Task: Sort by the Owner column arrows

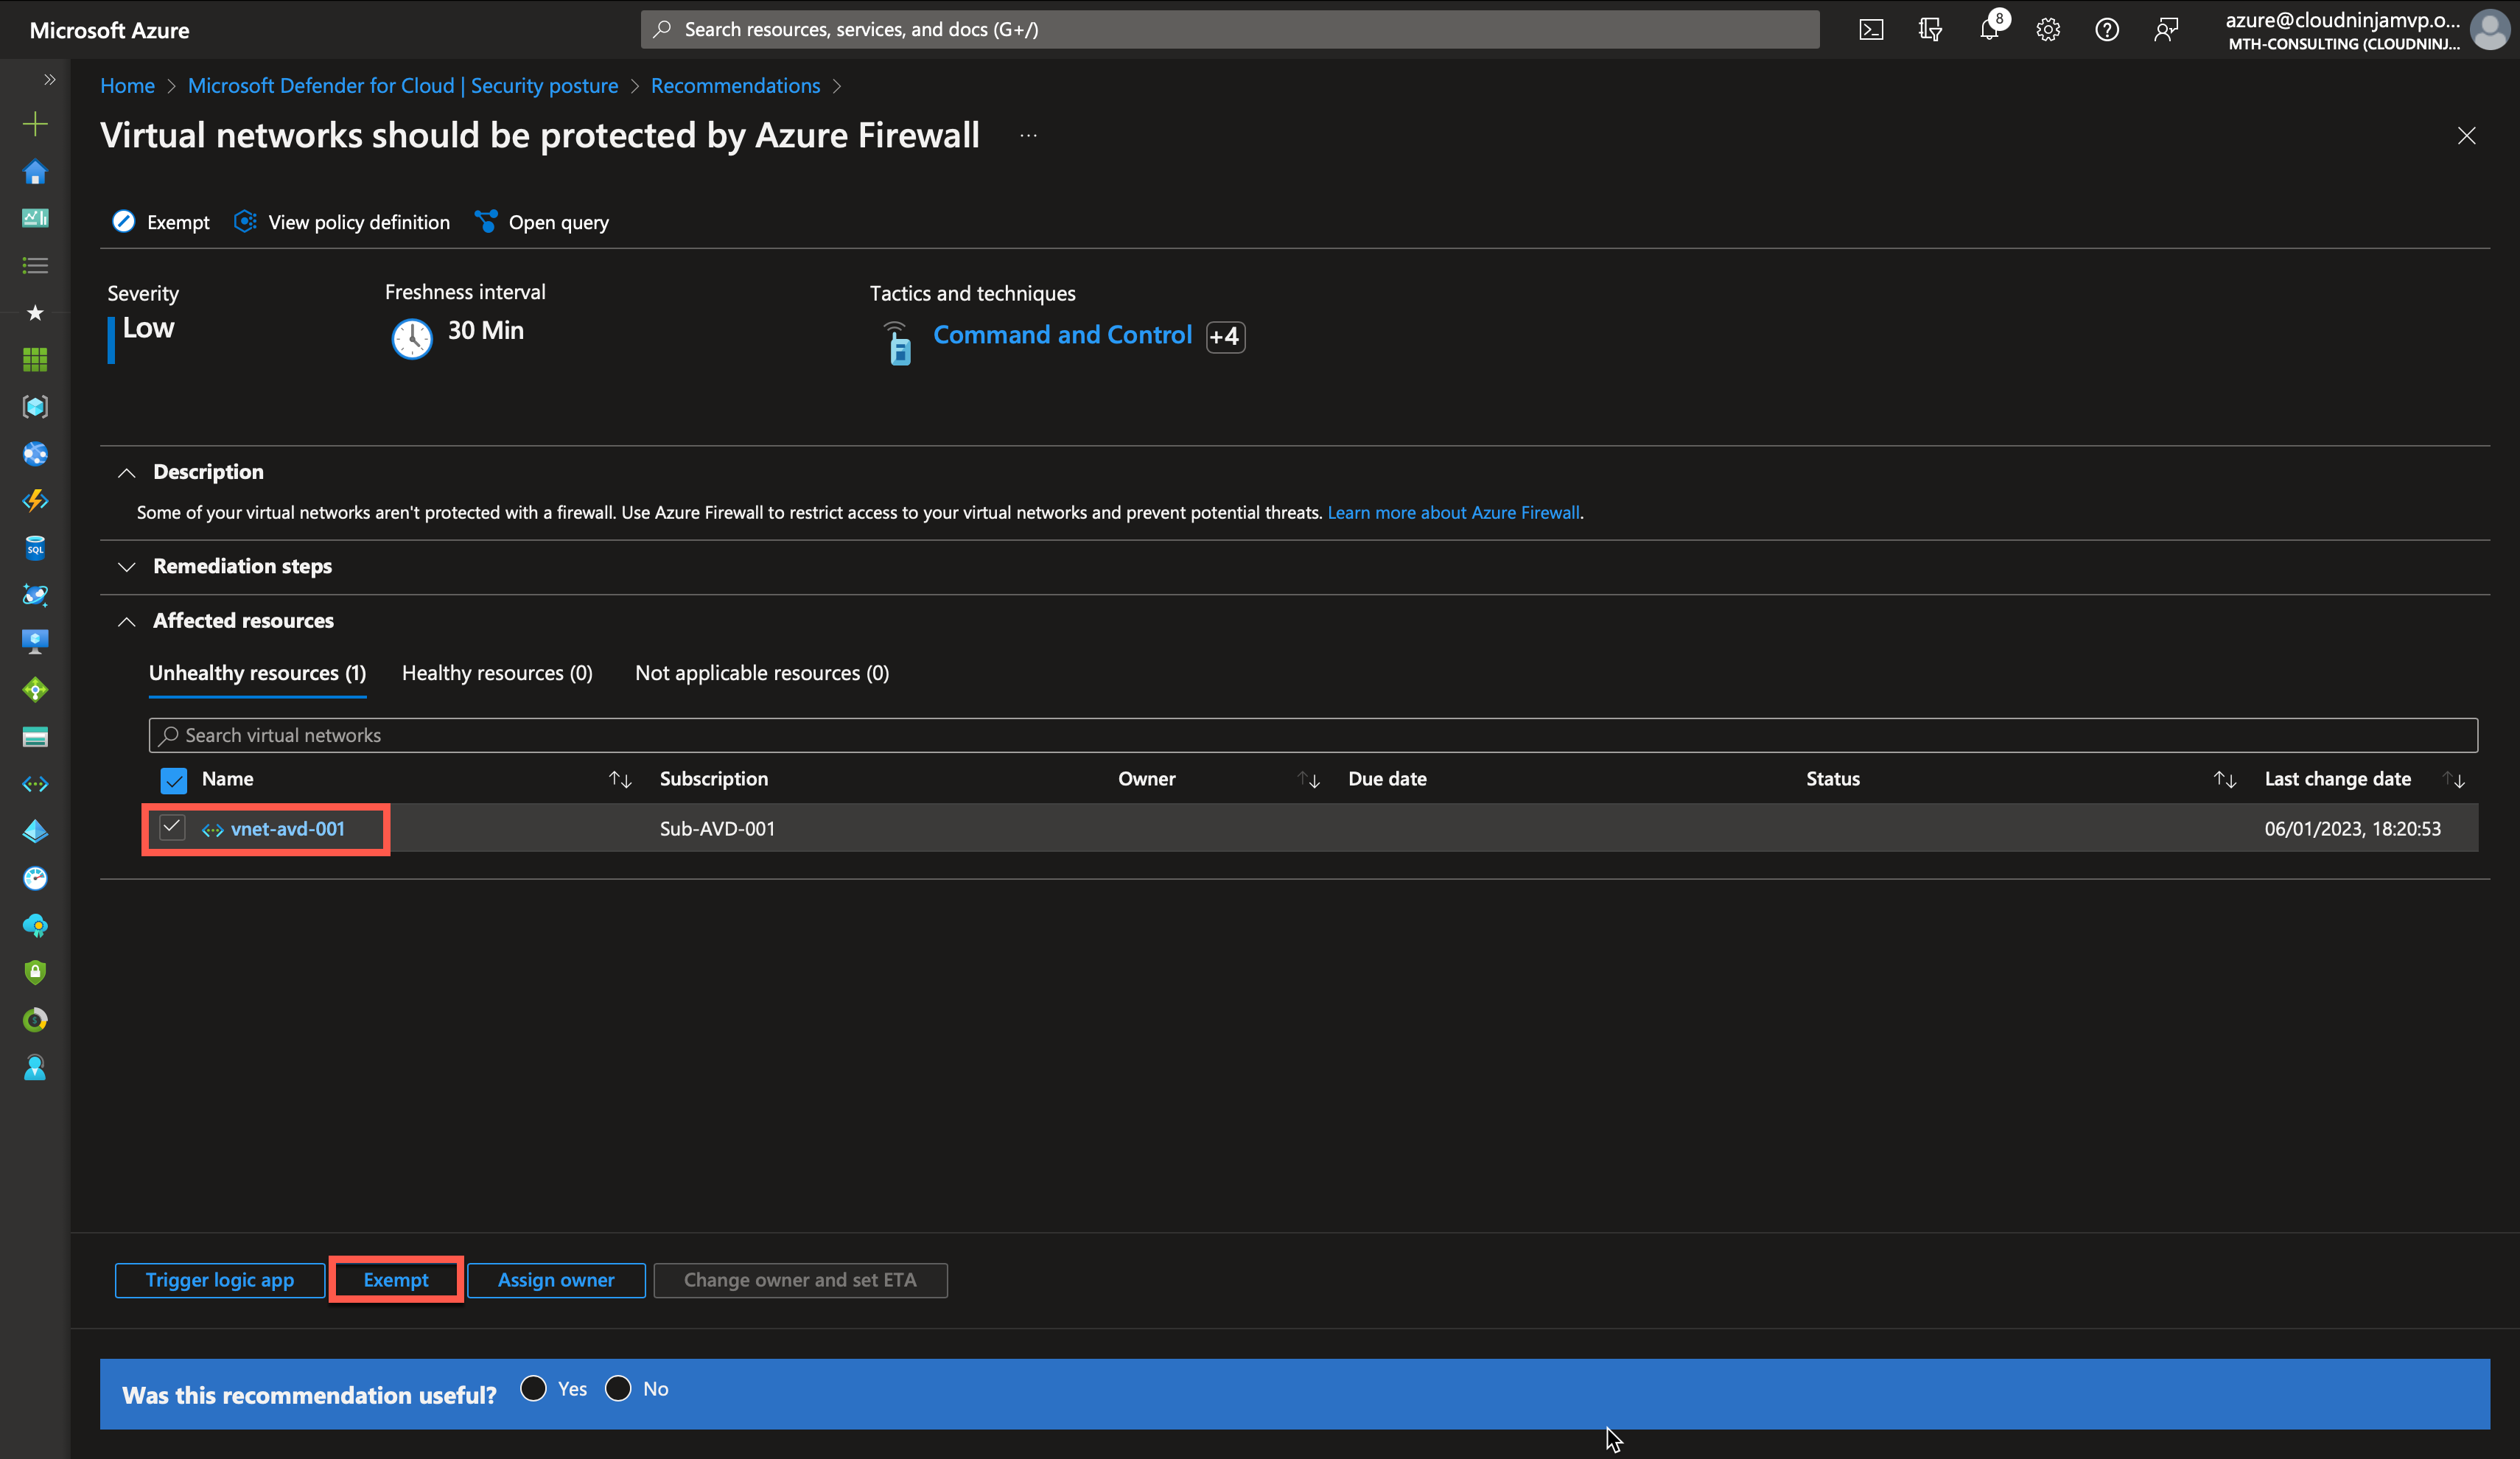Action: click(1309, 779)
